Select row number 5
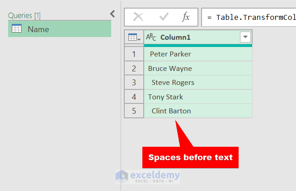 click(x=134, y=111)
